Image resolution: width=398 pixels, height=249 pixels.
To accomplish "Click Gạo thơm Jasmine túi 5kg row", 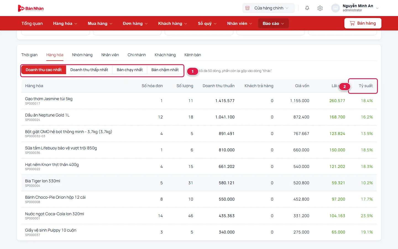I will point(199,101).
